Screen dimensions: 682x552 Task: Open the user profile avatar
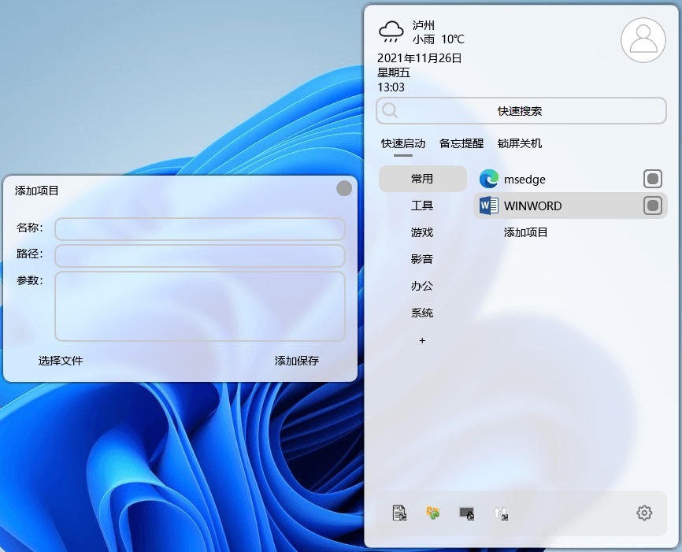pos(643,39)
